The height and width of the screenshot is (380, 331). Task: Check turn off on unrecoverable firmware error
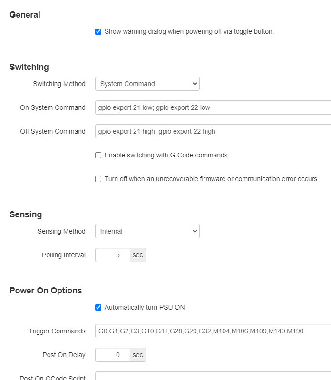pyautogui.click(x=98, y=179)
